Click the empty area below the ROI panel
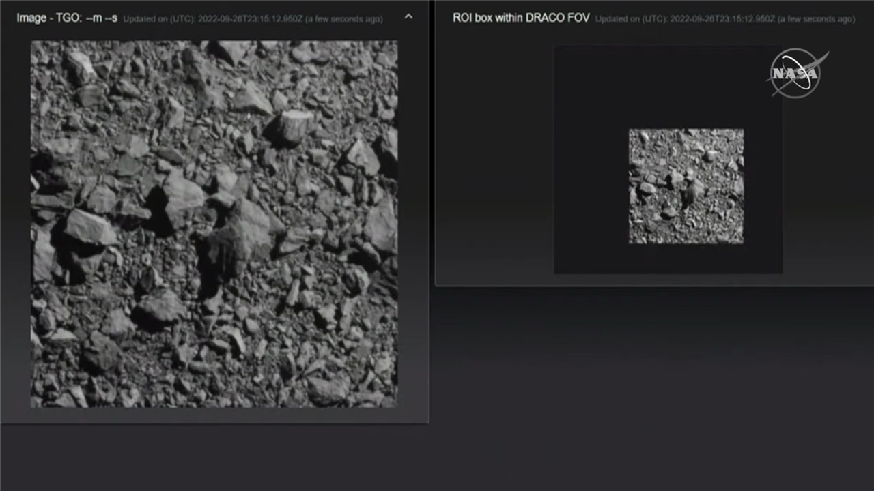The image size is (874, 491). click(653, 382)
